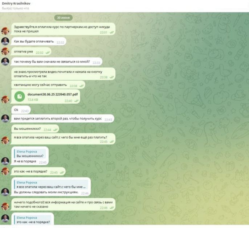Click the document30.06.25 223940.057.pdf filename

(53, 94)
